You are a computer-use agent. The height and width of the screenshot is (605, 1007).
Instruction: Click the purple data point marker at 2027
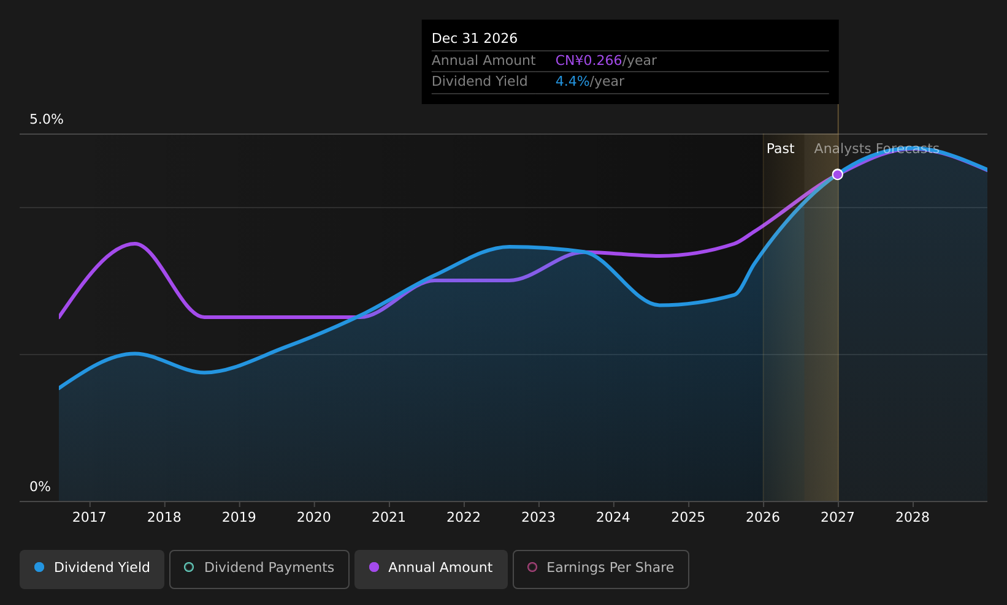[838, 175]
